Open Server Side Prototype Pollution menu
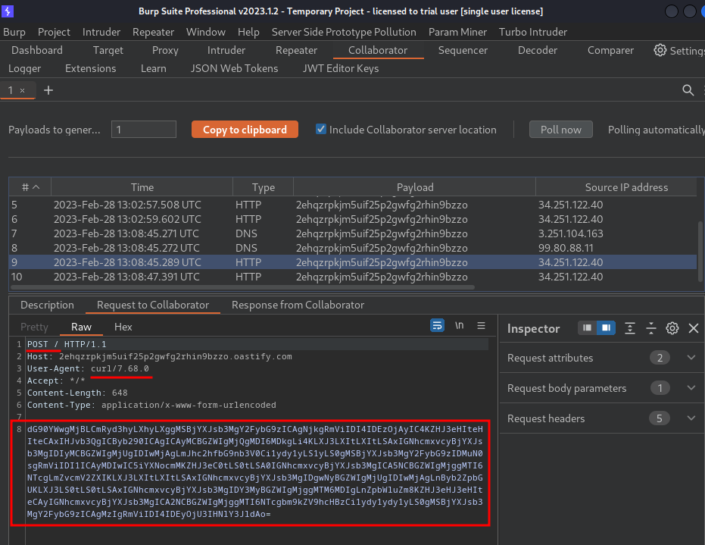Image resolution: width=705 pixels, height=545 pixels. point(344,32)
